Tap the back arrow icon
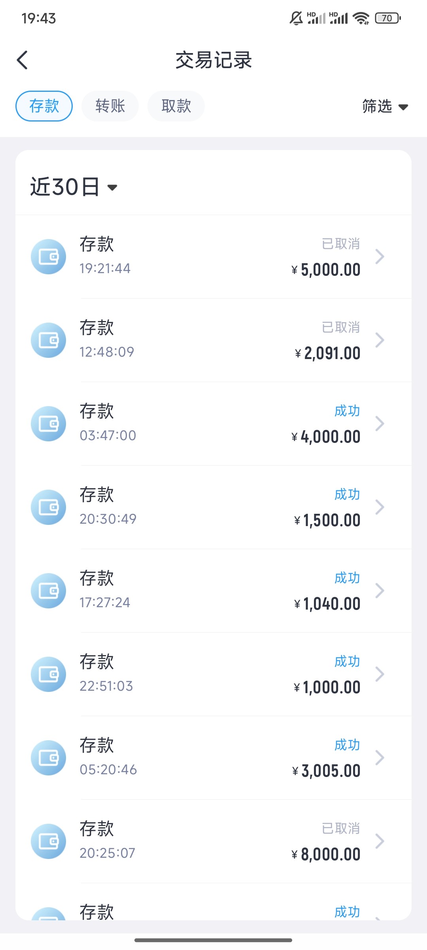This screenshot has height=950, width=427. tap(23, 60)
